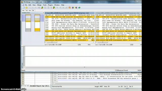This screenshot has width=162, height=91.
Task: Click the Save toolbar icon
Action: click(29, 8)
